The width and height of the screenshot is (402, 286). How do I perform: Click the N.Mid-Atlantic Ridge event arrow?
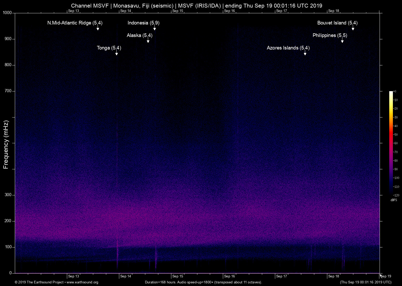(x=98, y=28)
